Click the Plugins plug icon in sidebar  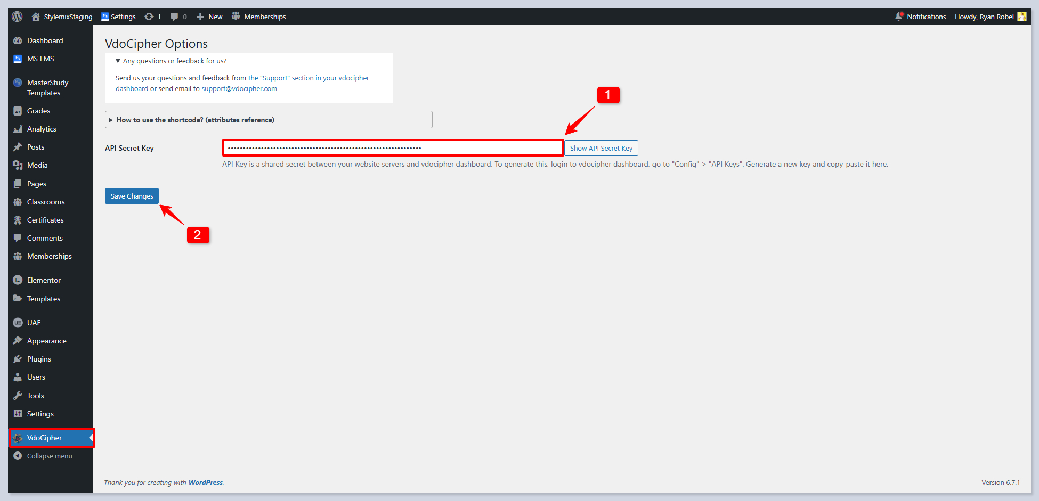tap(18, 359)
